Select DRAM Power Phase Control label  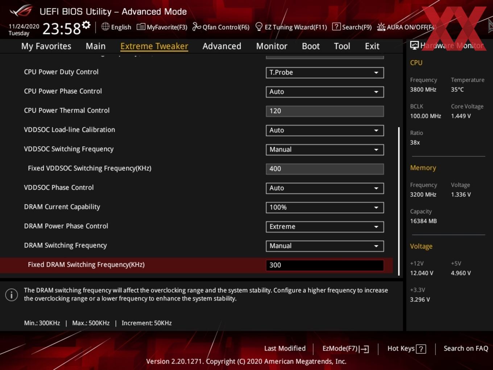coord(66,226)
